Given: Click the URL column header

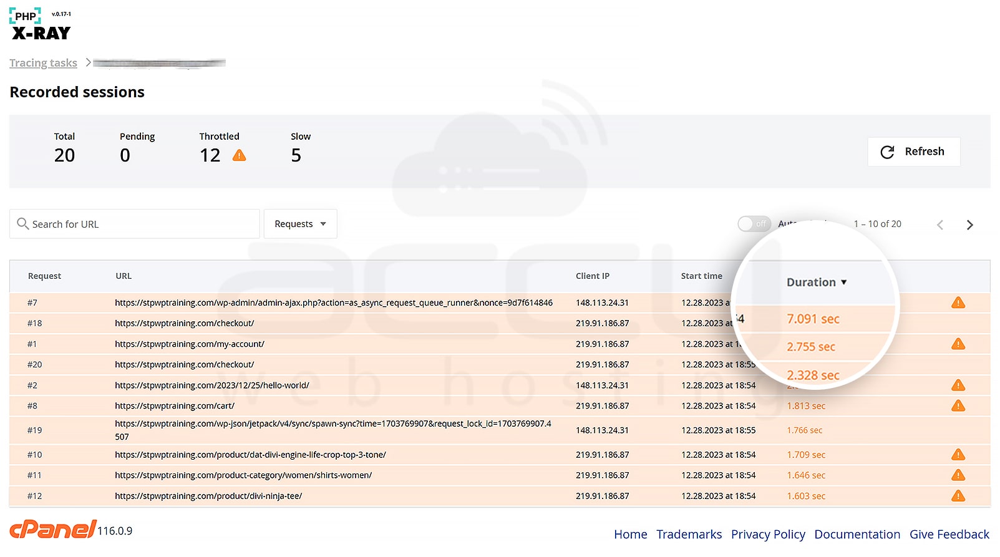Looking at the screenshot, I should (124, 276).
